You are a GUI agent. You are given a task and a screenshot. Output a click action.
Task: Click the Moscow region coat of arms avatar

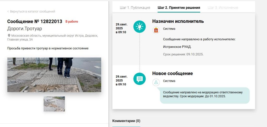156,30
